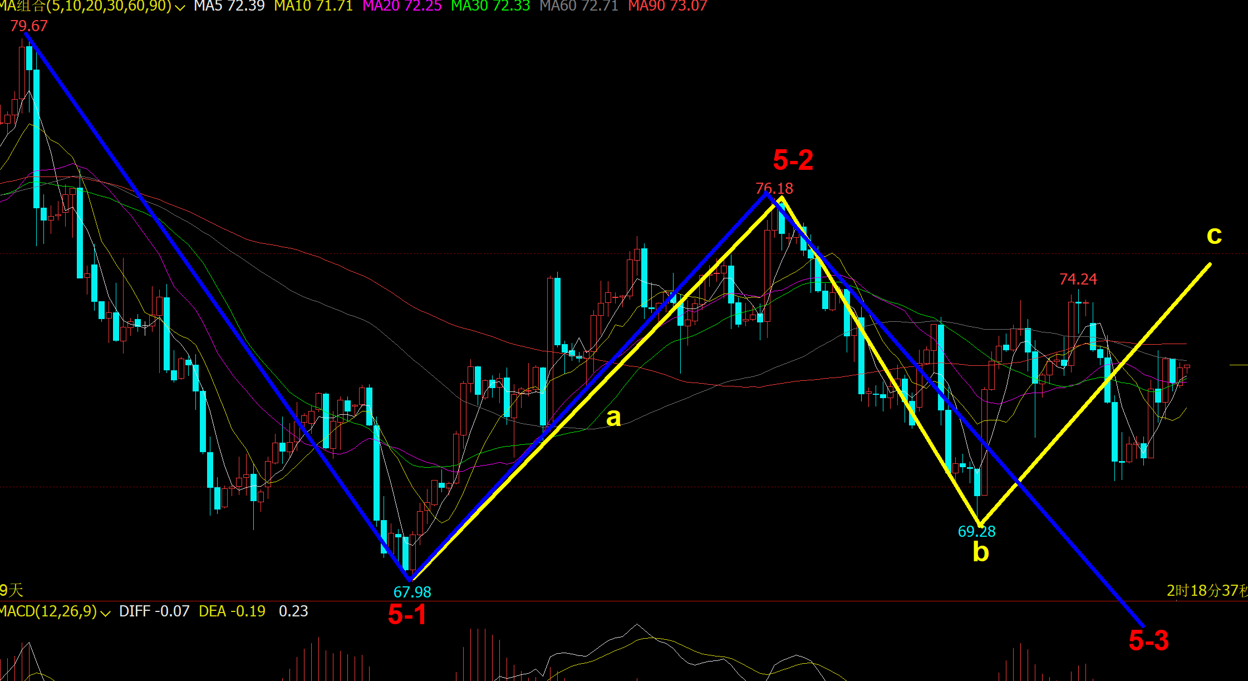Click the 74.24 high price label
The height and width of the screenshot is (681, 1248).
[1078, 280]
